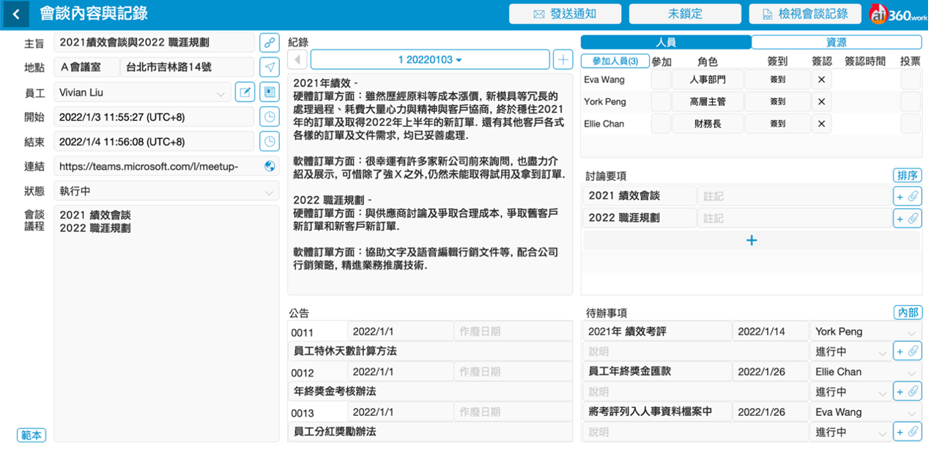Add a new record with the plus icon
Image resolution: width=931 pixels, height=454 pixels.
[x=563, y=59]
